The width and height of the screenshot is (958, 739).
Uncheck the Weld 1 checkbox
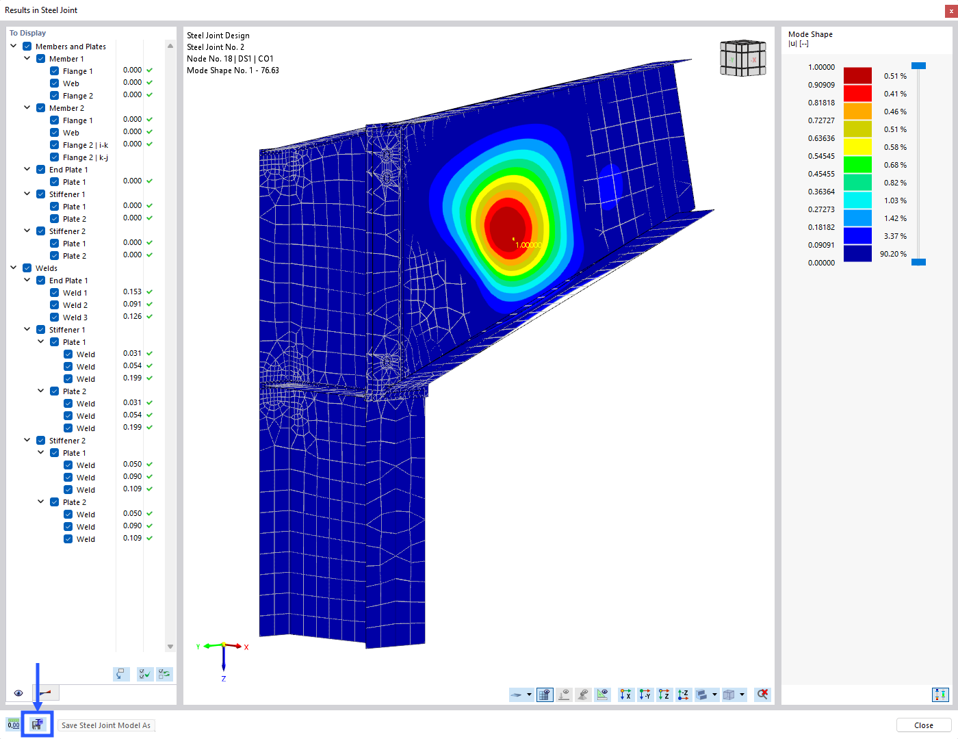point(55,293)
